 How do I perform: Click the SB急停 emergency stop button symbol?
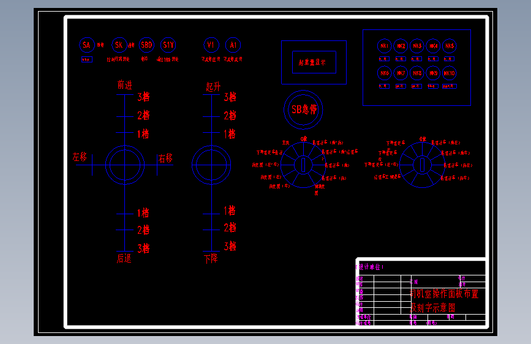point(303,110)
